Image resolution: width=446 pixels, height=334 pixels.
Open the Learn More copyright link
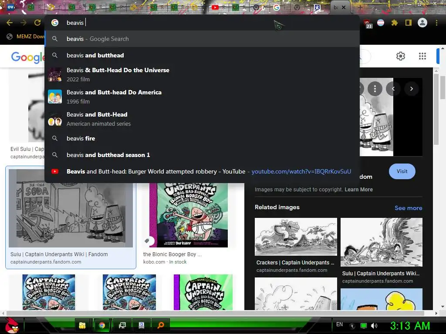click(358, 190)
